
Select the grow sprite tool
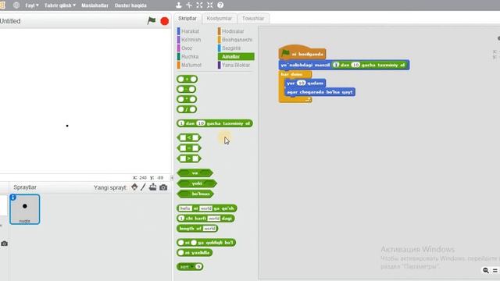(200, 5)
